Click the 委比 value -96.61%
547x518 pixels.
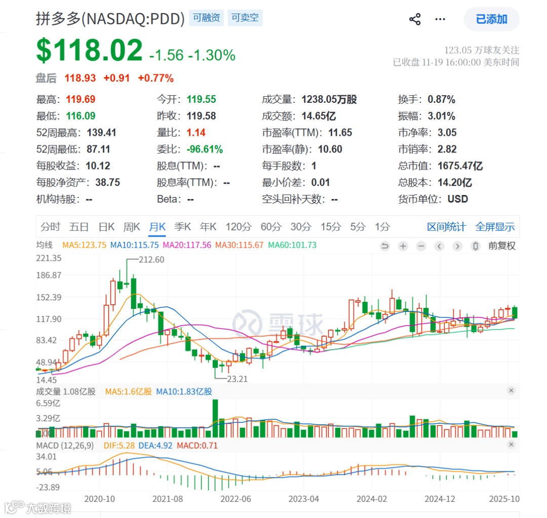coord(205,149)
